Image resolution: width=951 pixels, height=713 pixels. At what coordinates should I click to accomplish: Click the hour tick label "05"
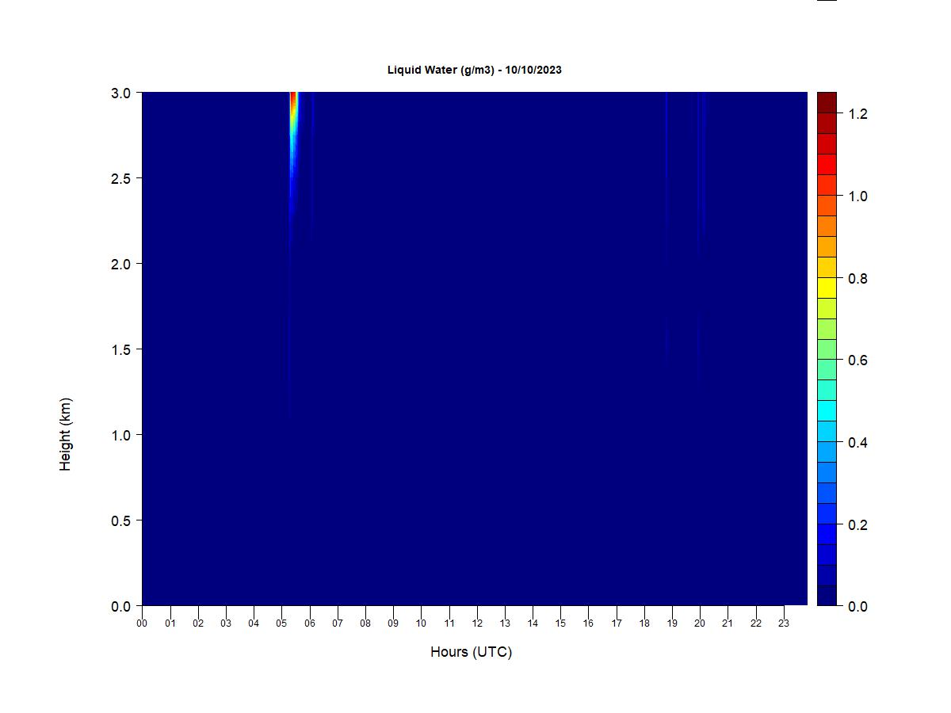(281, 623)
